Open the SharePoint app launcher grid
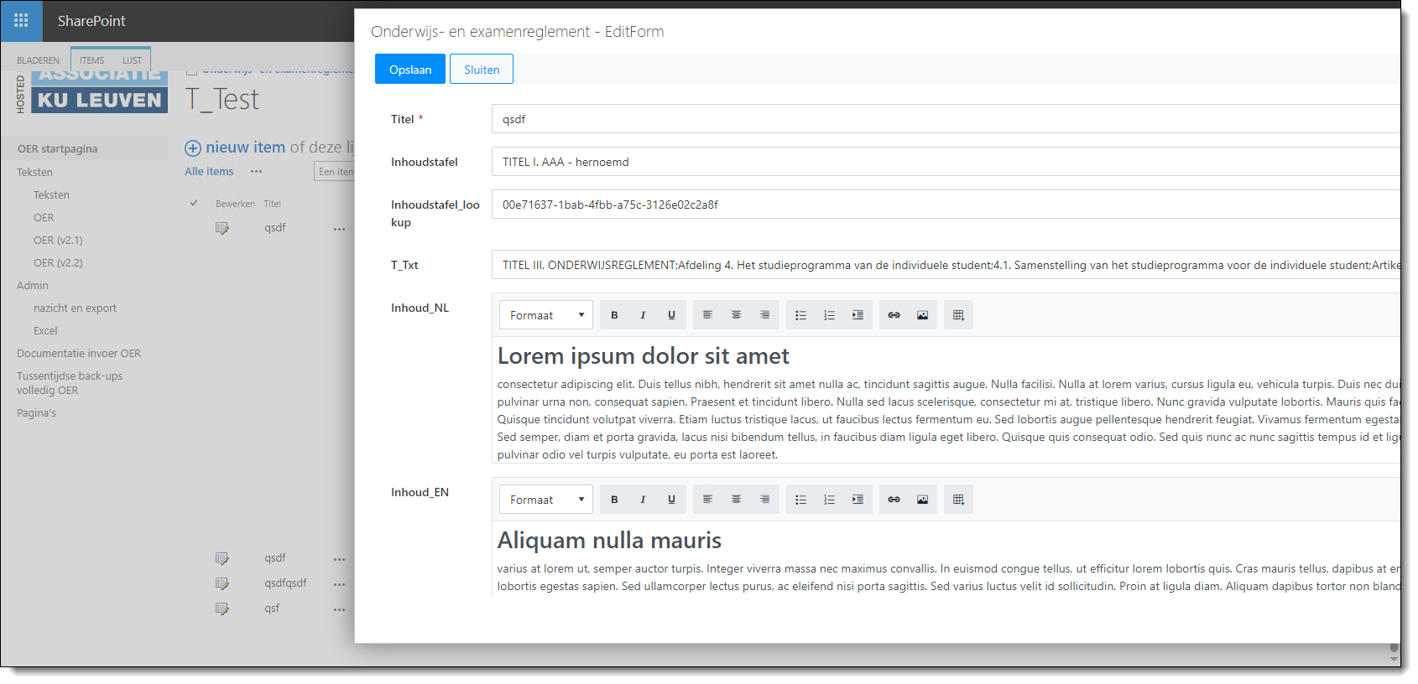The image size is (1418, 684). point(21,21)
